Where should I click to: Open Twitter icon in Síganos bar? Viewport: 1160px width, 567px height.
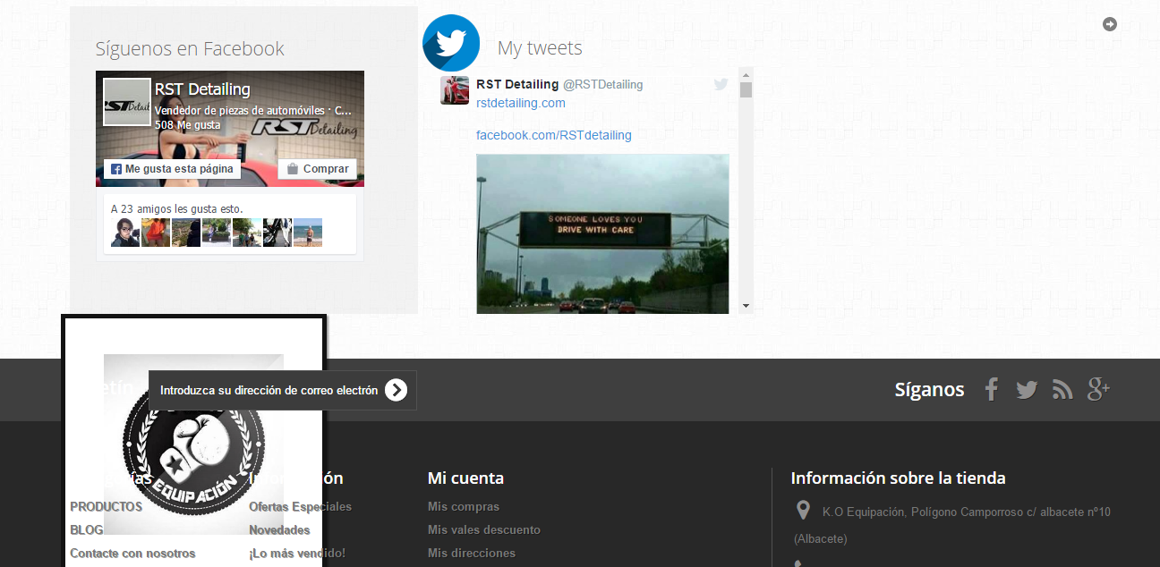tap(1027, 390)
